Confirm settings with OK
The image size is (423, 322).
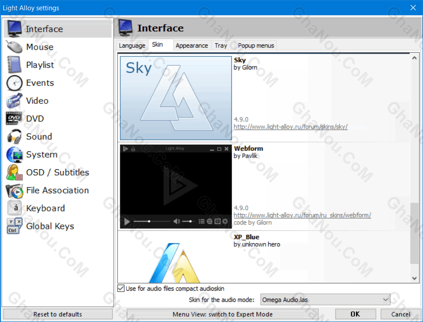point(355,314)
